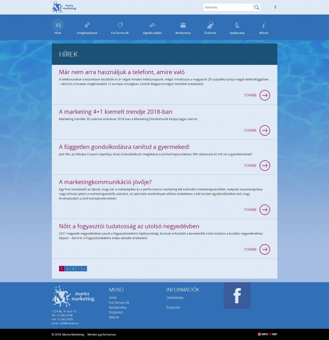Click the address 1224 Bp. III. utca 13.
The image size is (329, 340).
click(x=64, y=311)
